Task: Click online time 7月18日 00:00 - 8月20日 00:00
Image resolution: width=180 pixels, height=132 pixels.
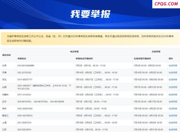Action: click(148, 95)
